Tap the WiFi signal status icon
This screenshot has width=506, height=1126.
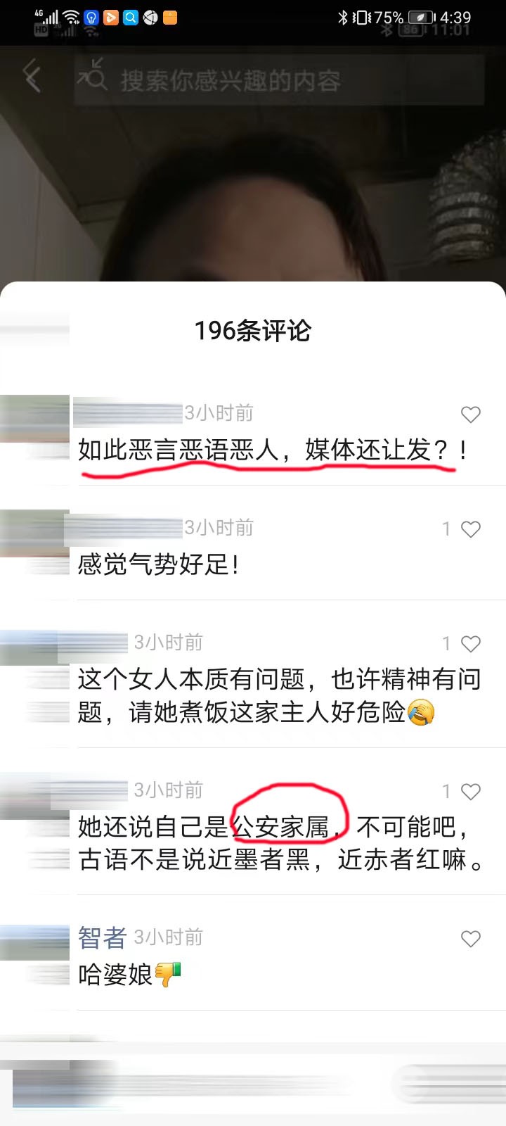click(x=71, y=17)
